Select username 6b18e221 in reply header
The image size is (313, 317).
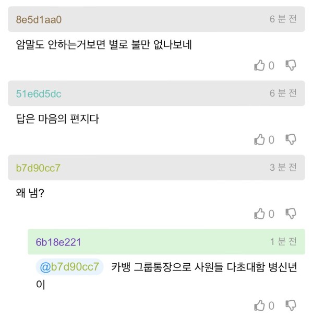(x=58, y=242)
